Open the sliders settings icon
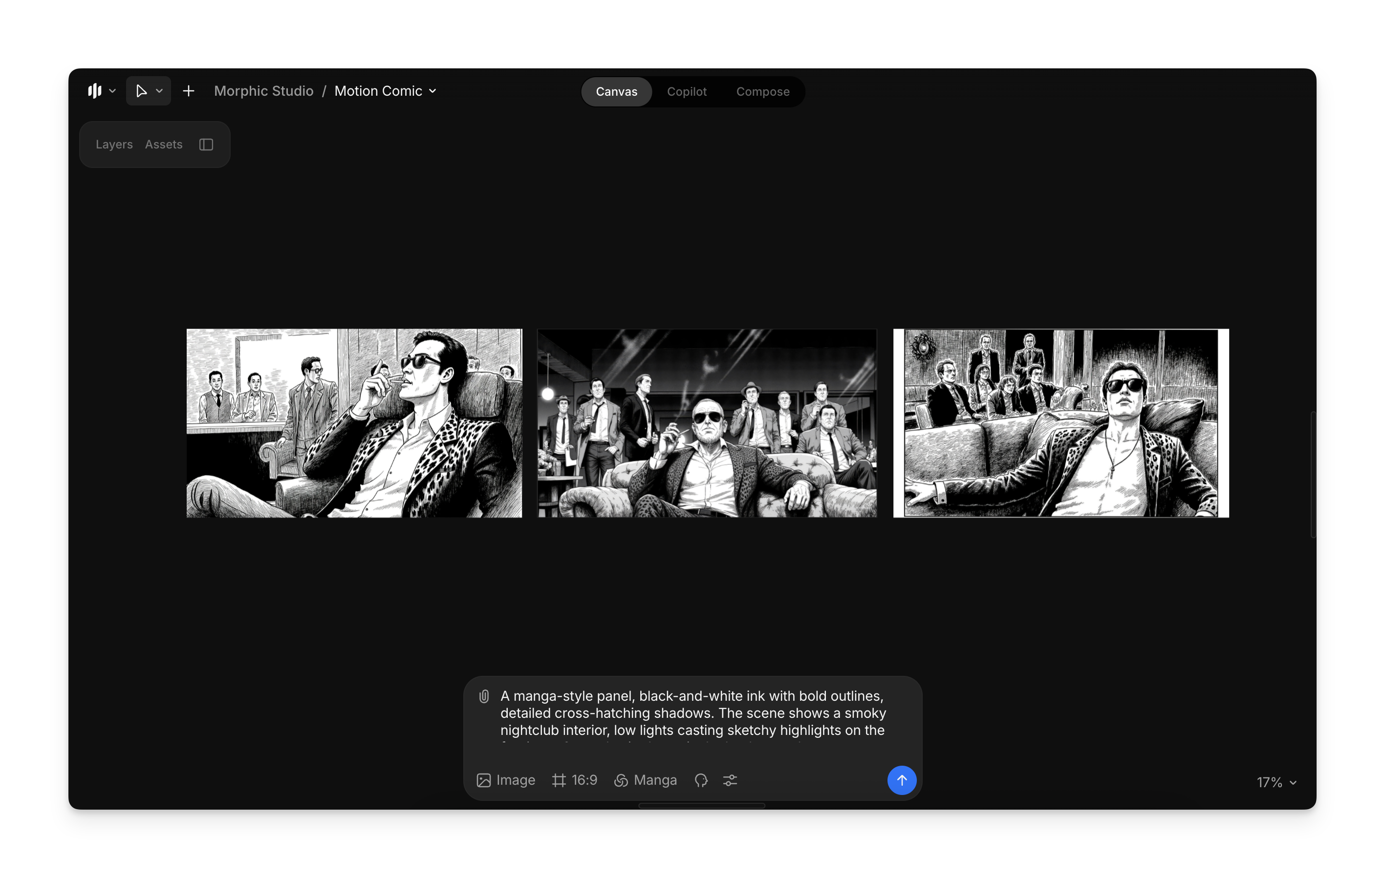1385x878 pixels. pyautogui.click(x=730, y=780)
